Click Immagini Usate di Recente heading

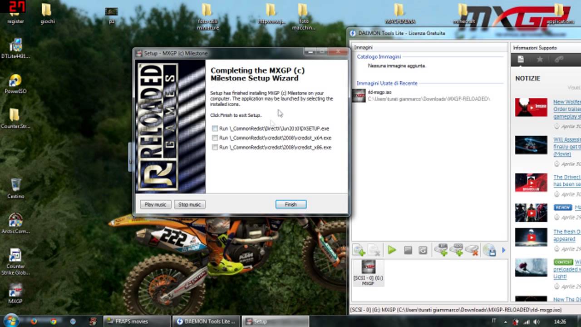click(x=387, y=83)
